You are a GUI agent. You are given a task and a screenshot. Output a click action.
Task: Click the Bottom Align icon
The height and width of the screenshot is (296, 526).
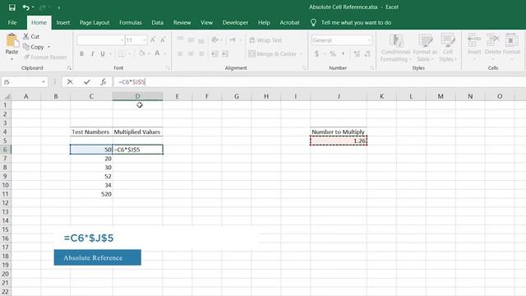201,40
